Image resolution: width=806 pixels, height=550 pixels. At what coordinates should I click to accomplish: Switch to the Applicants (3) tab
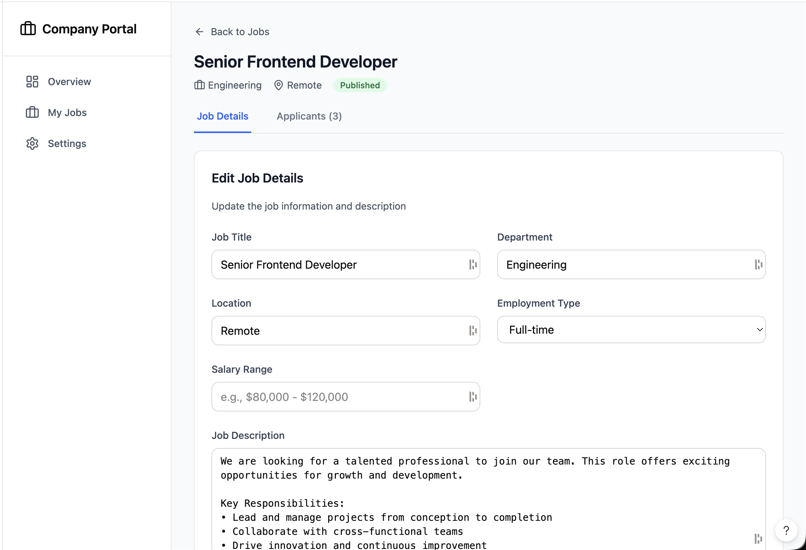point(309,116)
